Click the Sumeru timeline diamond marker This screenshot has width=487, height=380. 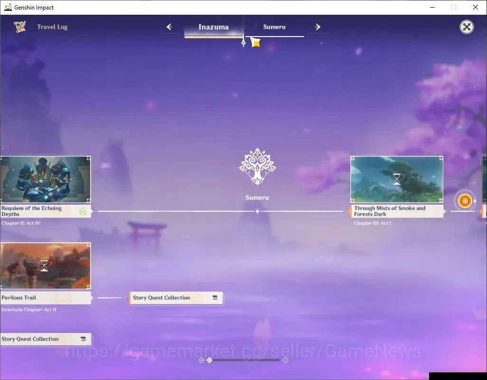[x=257, y=211]
